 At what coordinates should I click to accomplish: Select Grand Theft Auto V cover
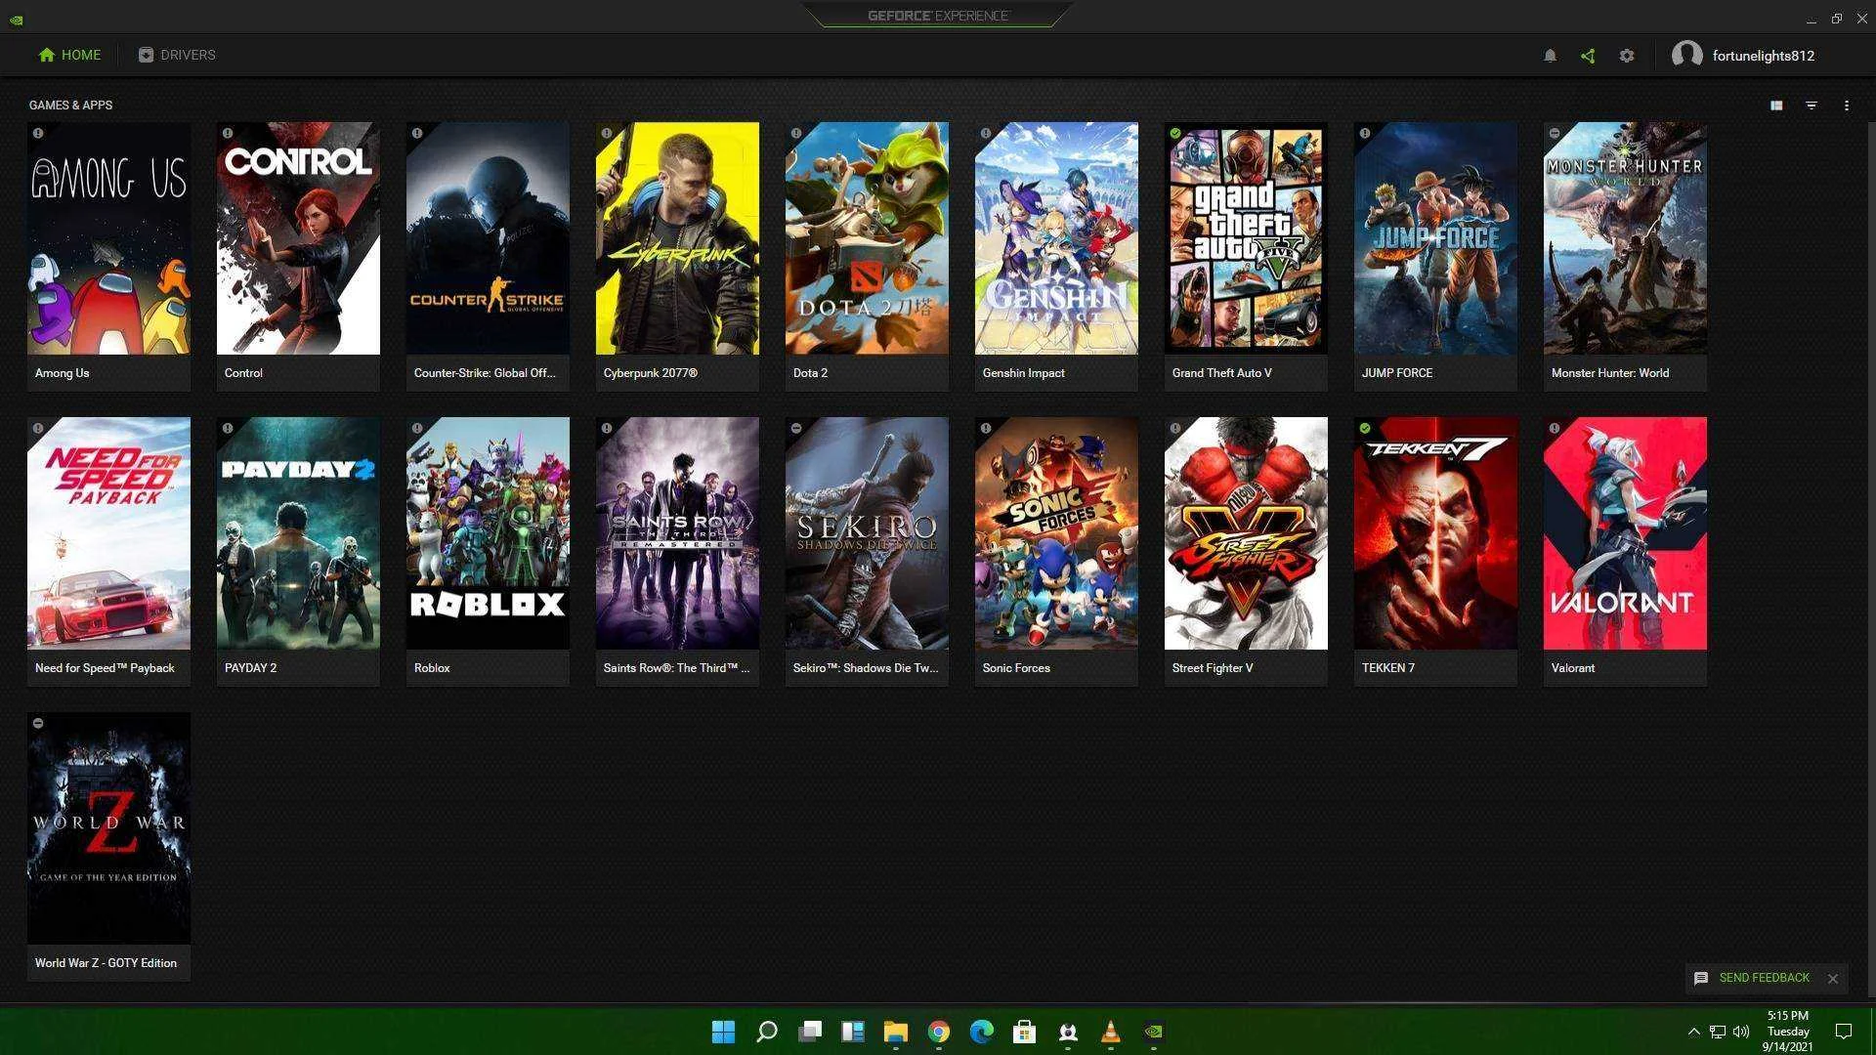tap(1246, 238)
